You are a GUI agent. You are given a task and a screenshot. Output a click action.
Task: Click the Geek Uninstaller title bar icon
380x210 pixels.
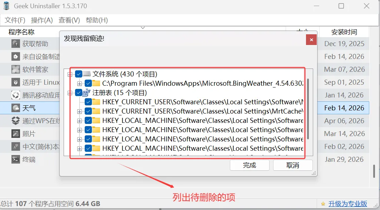[x=6, y=6]
